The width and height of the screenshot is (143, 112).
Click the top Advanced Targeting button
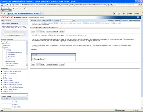[52, 31]
